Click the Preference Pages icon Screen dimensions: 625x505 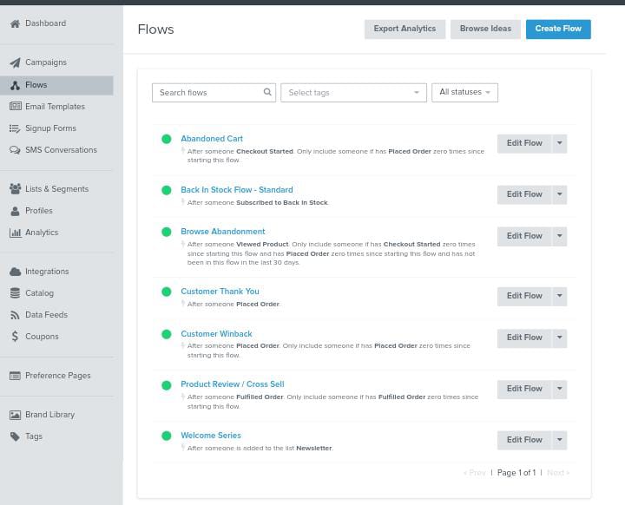click(15, 376)
